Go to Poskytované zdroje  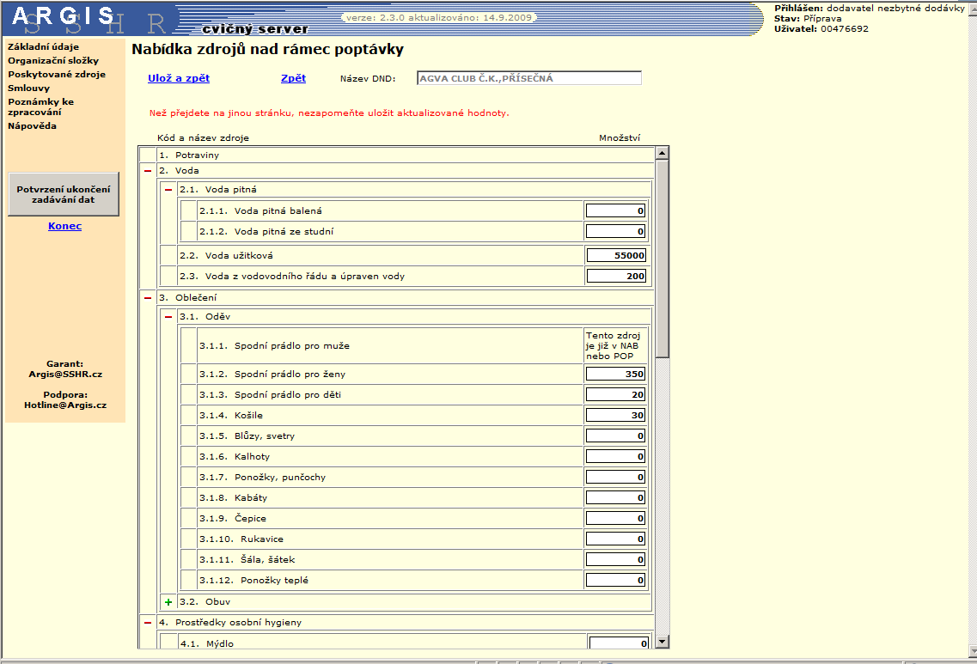57,74
